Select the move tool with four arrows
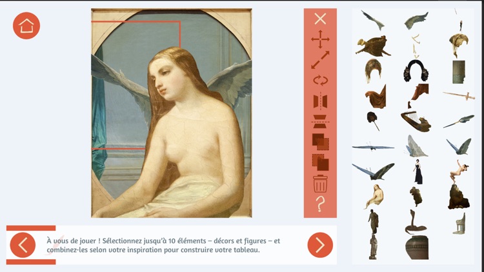Viewport: 484px width, 272px height. (320, 39)
